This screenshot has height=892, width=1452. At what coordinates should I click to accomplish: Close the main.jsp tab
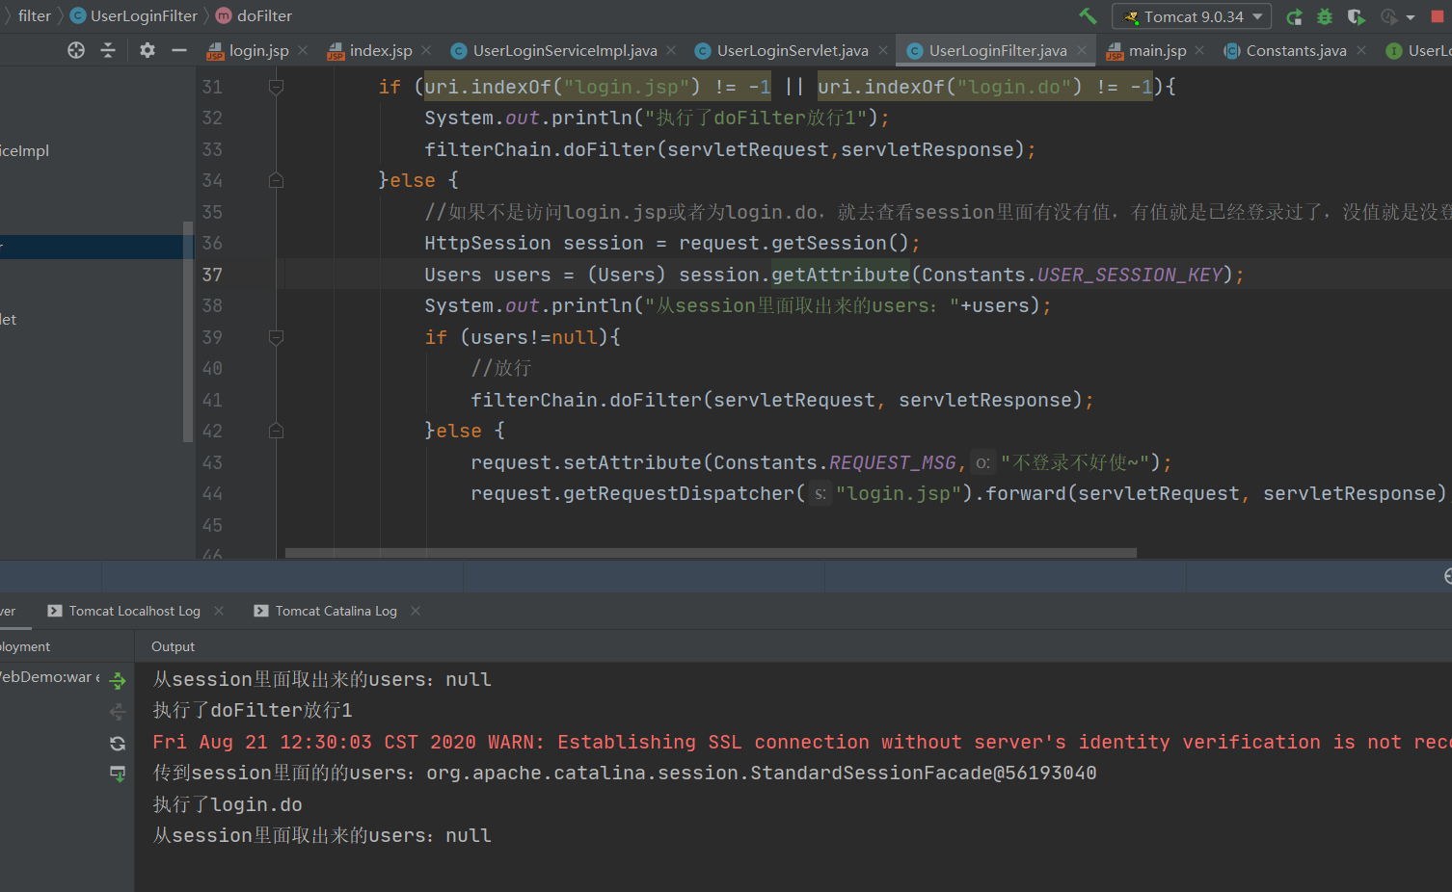pyautogui.click(x=1199, y=50)
